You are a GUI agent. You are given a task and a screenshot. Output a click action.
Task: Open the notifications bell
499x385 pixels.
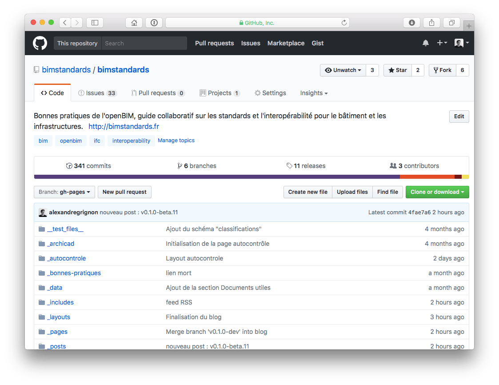(426, 43)
